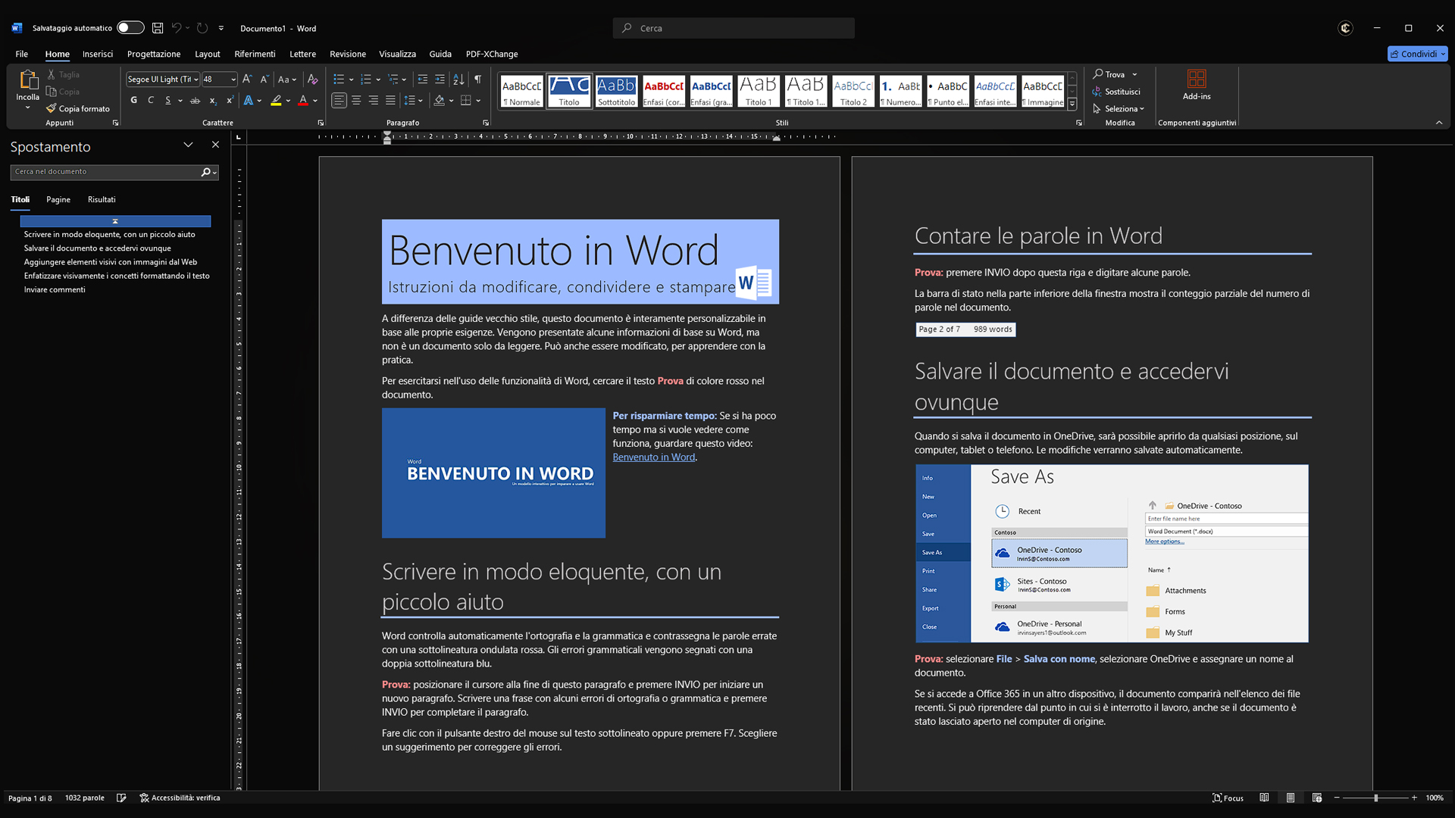Clear all formatting with the eraser icon
Viewport: 1455px width, 818px height.
312,79
